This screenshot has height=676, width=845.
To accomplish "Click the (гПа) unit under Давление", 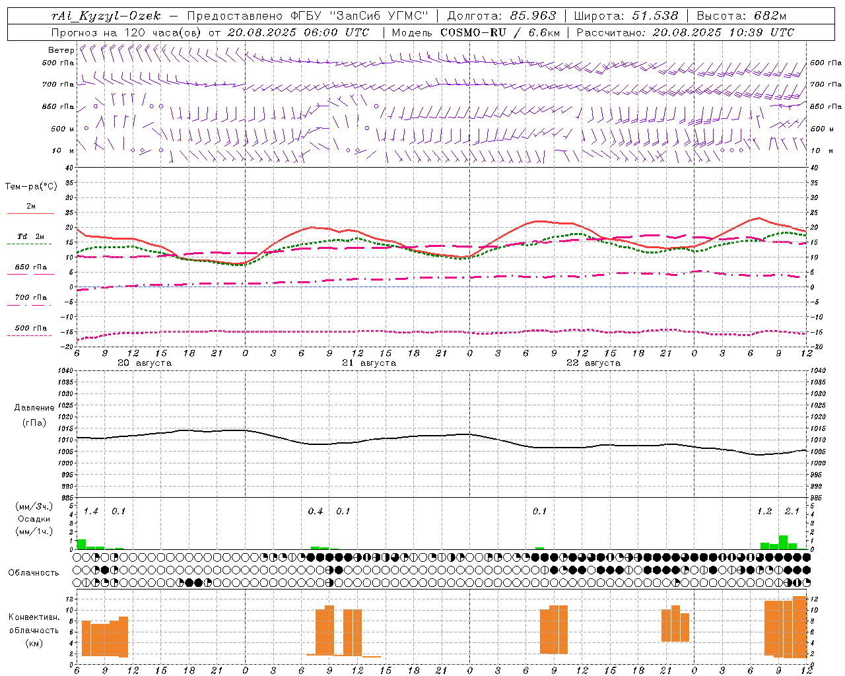I will pos(34,423).
